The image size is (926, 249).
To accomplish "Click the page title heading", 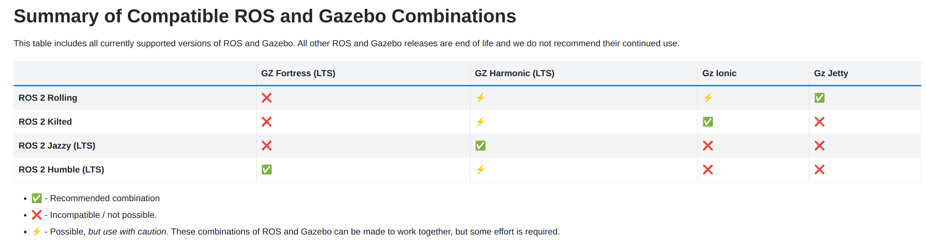I will 265,16.
